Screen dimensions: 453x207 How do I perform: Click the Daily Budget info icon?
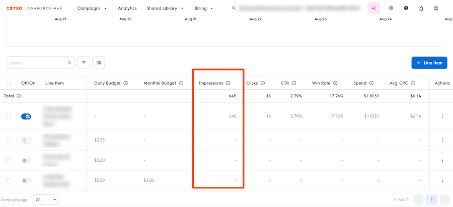pos(126,83)
